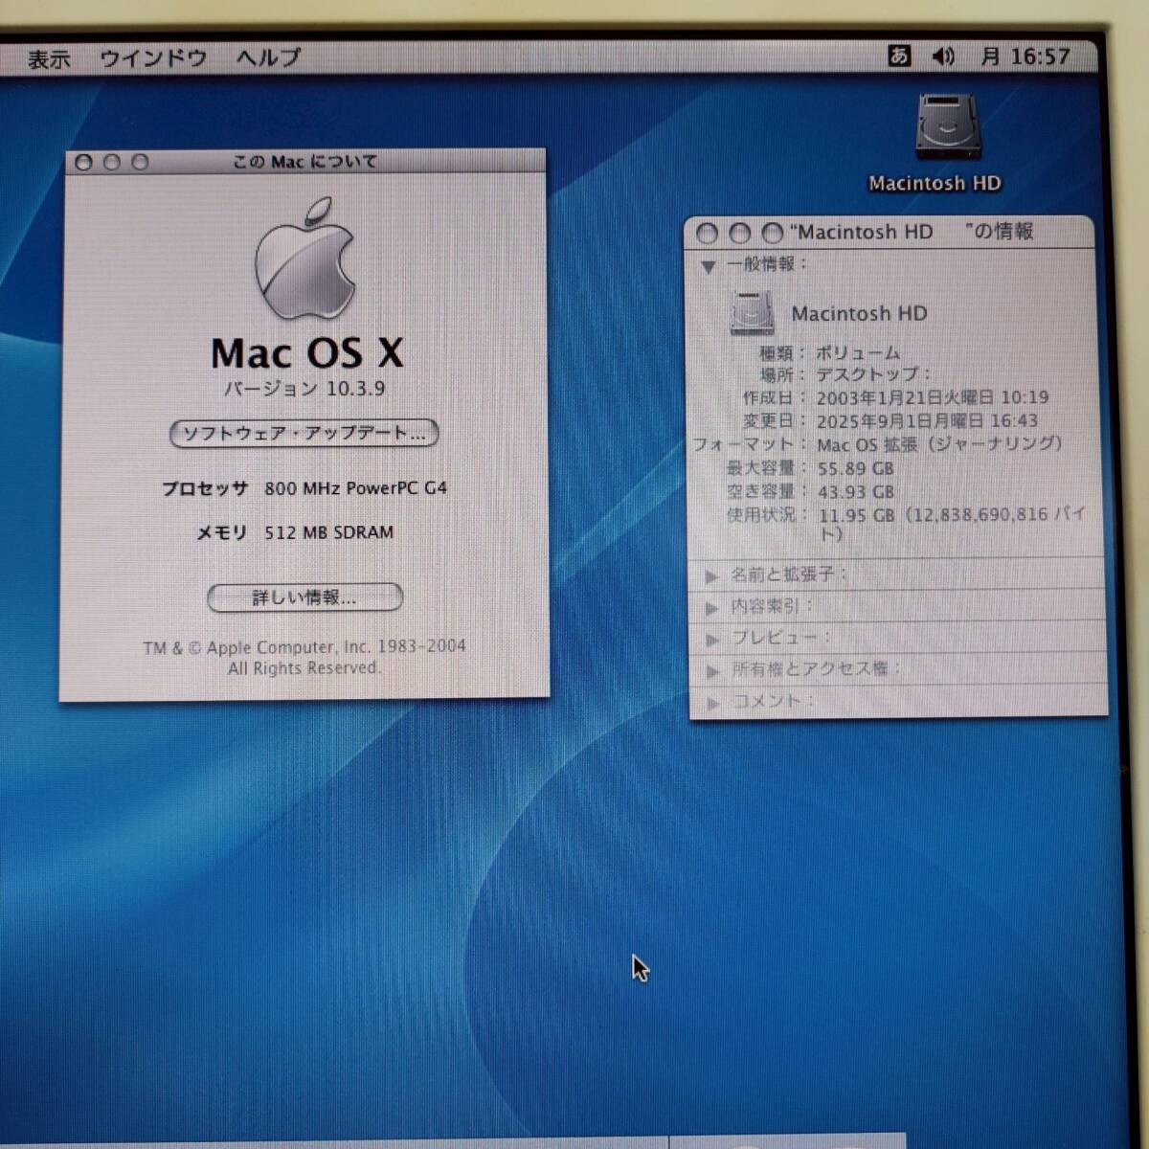The image size is (1149, 1149).
Task: Close the Macintosh HD info window
Action: coord(707,233)
